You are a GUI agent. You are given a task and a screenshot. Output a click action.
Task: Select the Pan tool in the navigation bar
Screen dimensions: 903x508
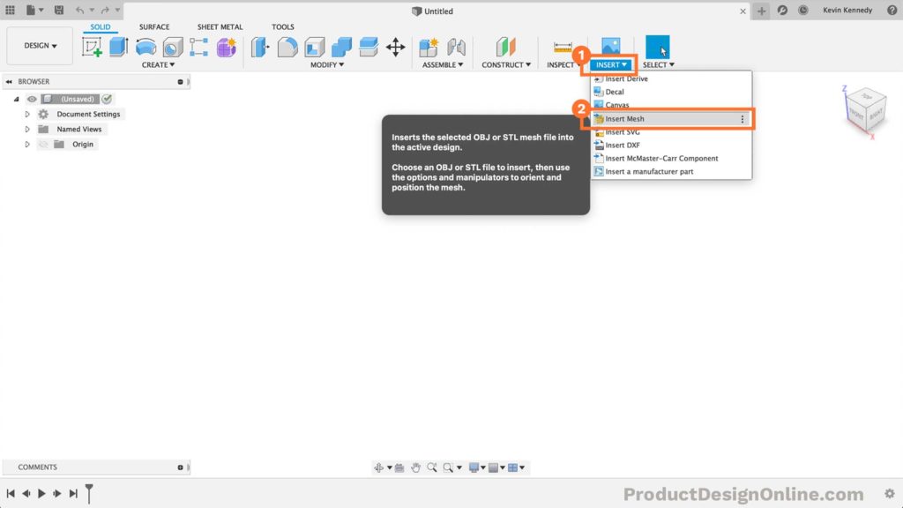pos(415,467)
